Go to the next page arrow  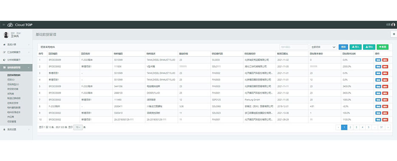[388, 127]
